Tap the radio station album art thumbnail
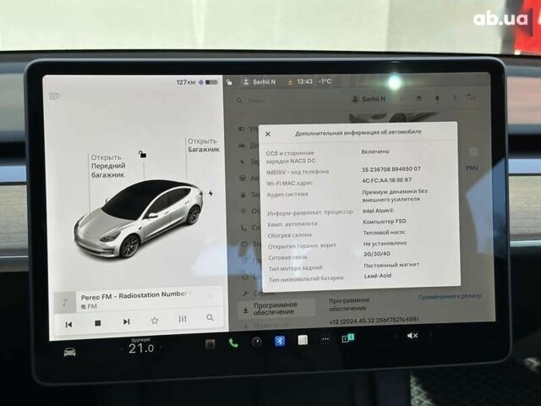Screen dimensions: 541x406 65,303
